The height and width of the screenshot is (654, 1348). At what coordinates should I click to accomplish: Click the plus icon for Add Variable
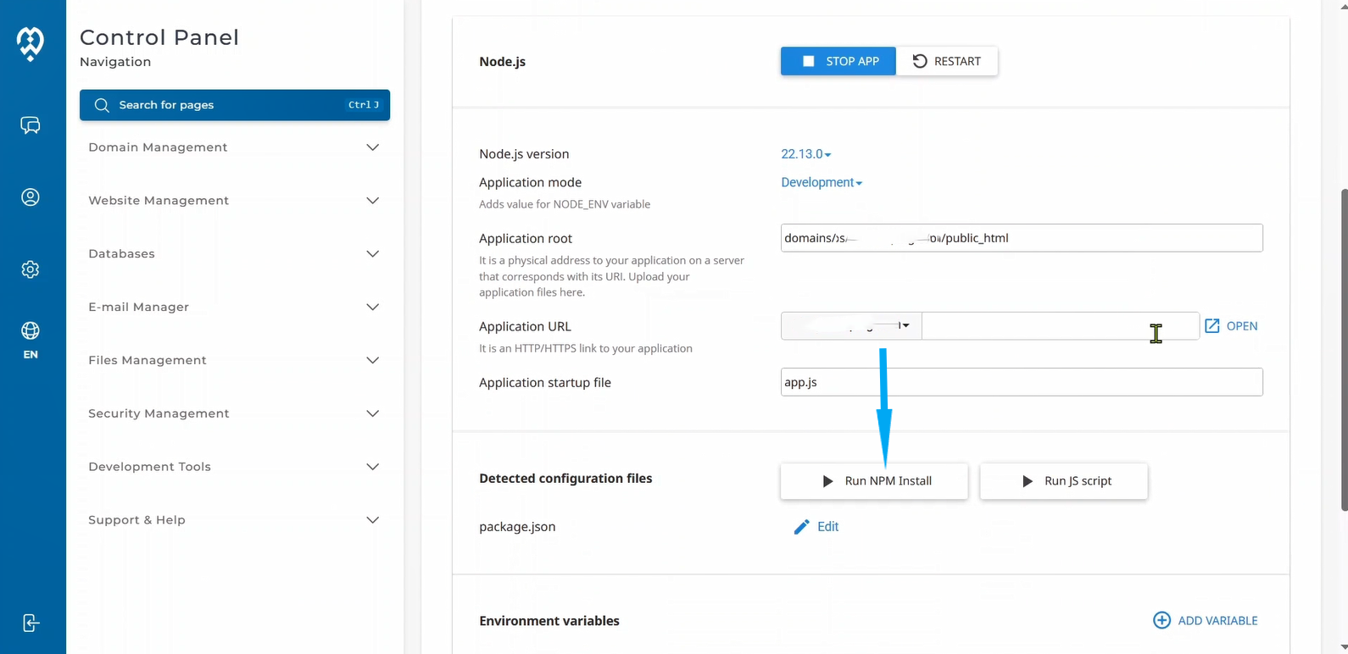(1161, 621)
